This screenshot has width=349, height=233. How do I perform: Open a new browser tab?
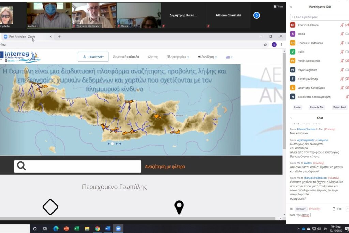coord(59,37)
